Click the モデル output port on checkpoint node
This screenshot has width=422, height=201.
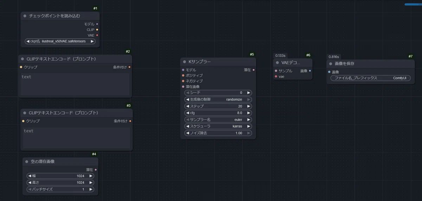pos(97,24)
